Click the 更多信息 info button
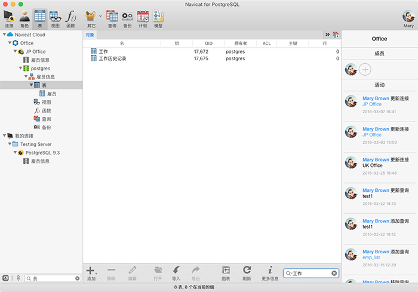Image resolution: width=418 pixels, height=292 pixels. [270, 274]
